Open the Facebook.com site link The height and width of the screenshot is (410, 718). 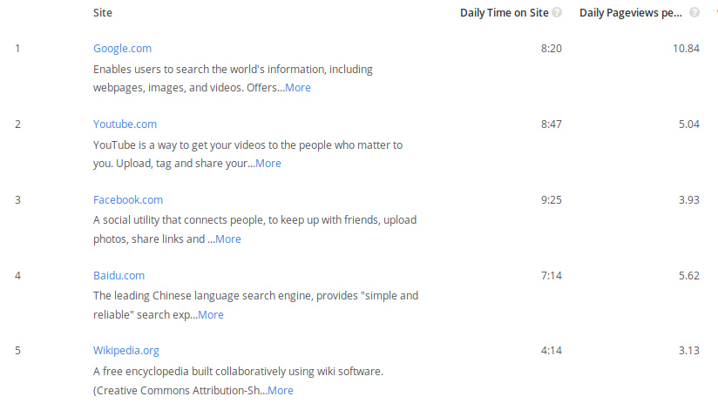point(128,200)
